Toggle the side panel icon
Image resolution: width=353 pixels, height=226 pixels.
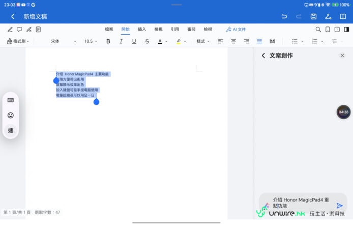point(346,30)
